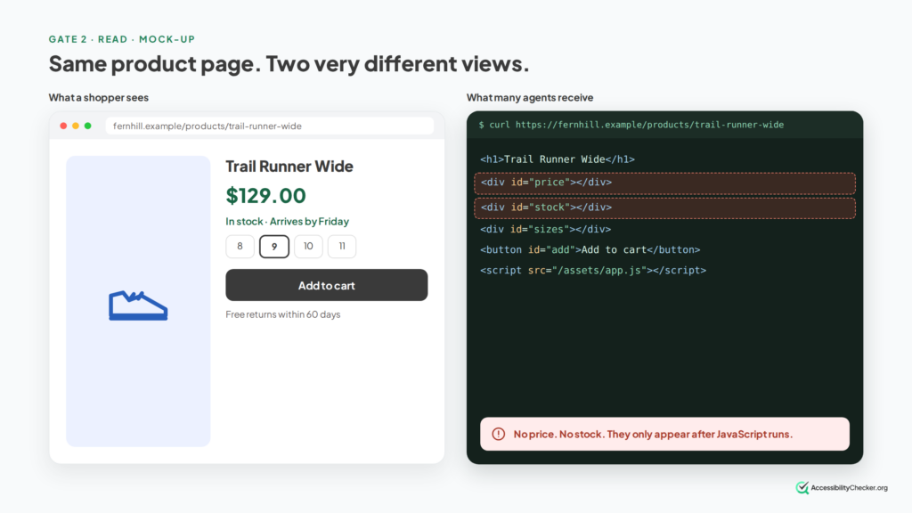The width and height of the screenshot is (912, 513).
Task: Click the div id="sizes" code line
Action: point(546,229)
